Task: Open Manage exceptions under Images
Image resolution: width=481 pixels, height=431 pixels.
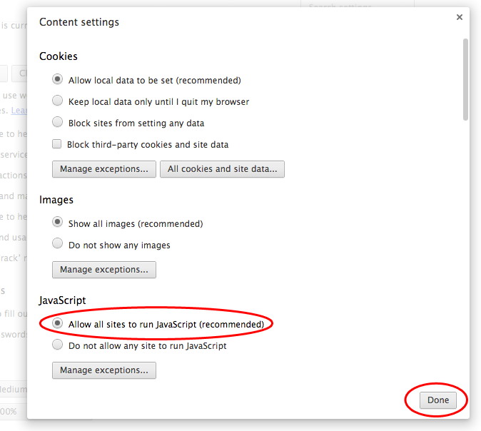Action: (x=104, y=270)
